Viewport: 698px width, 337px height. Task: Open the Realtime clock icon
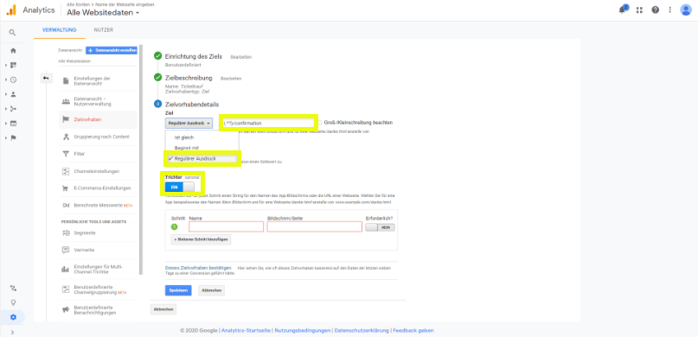pos(13,79)
